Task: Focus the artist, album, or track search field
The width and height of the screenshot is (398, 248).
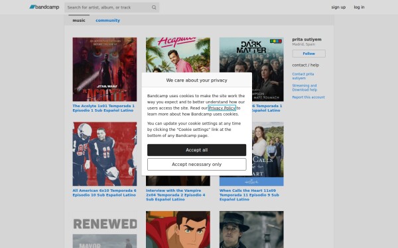Action: [111, 7]
